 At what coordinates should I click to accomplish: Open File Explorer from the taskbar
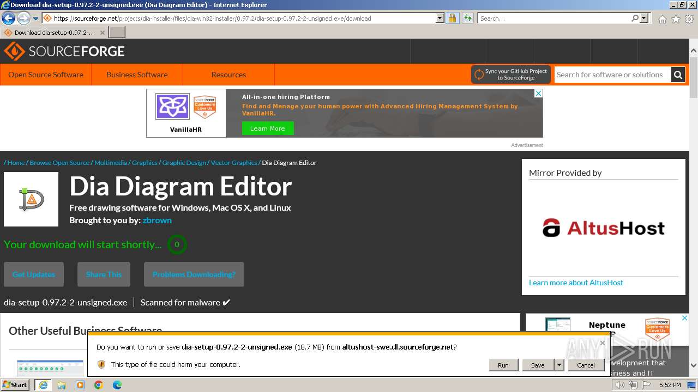pos(62,385)
